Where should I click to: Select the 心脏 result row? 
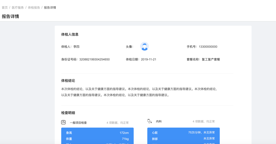[x=183, y=133]
